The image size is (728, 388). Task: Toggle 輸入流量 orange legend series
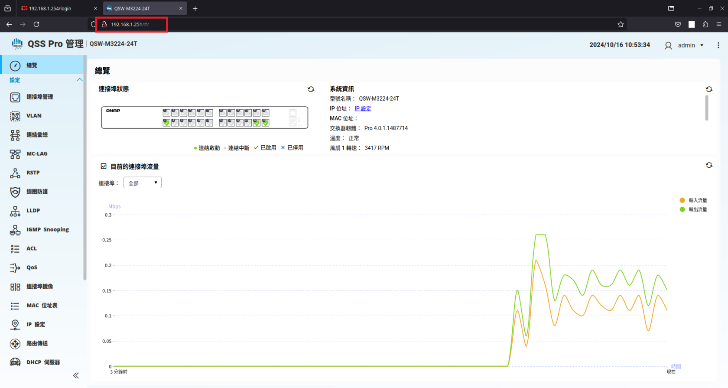coord(693,200)
